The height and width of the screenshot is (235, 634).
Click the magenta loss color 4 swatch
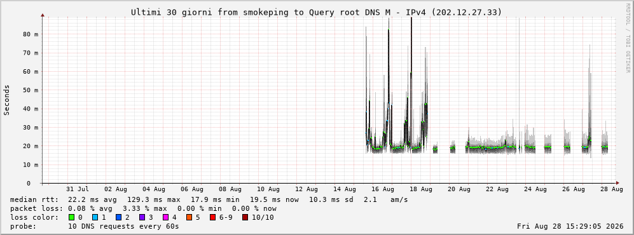click(165, 218)
